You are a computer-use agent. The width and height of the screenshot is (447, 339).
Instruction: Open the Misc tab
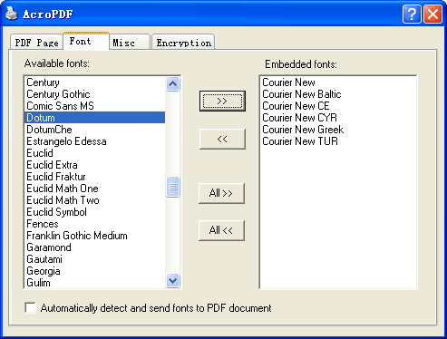coord(130,43)
